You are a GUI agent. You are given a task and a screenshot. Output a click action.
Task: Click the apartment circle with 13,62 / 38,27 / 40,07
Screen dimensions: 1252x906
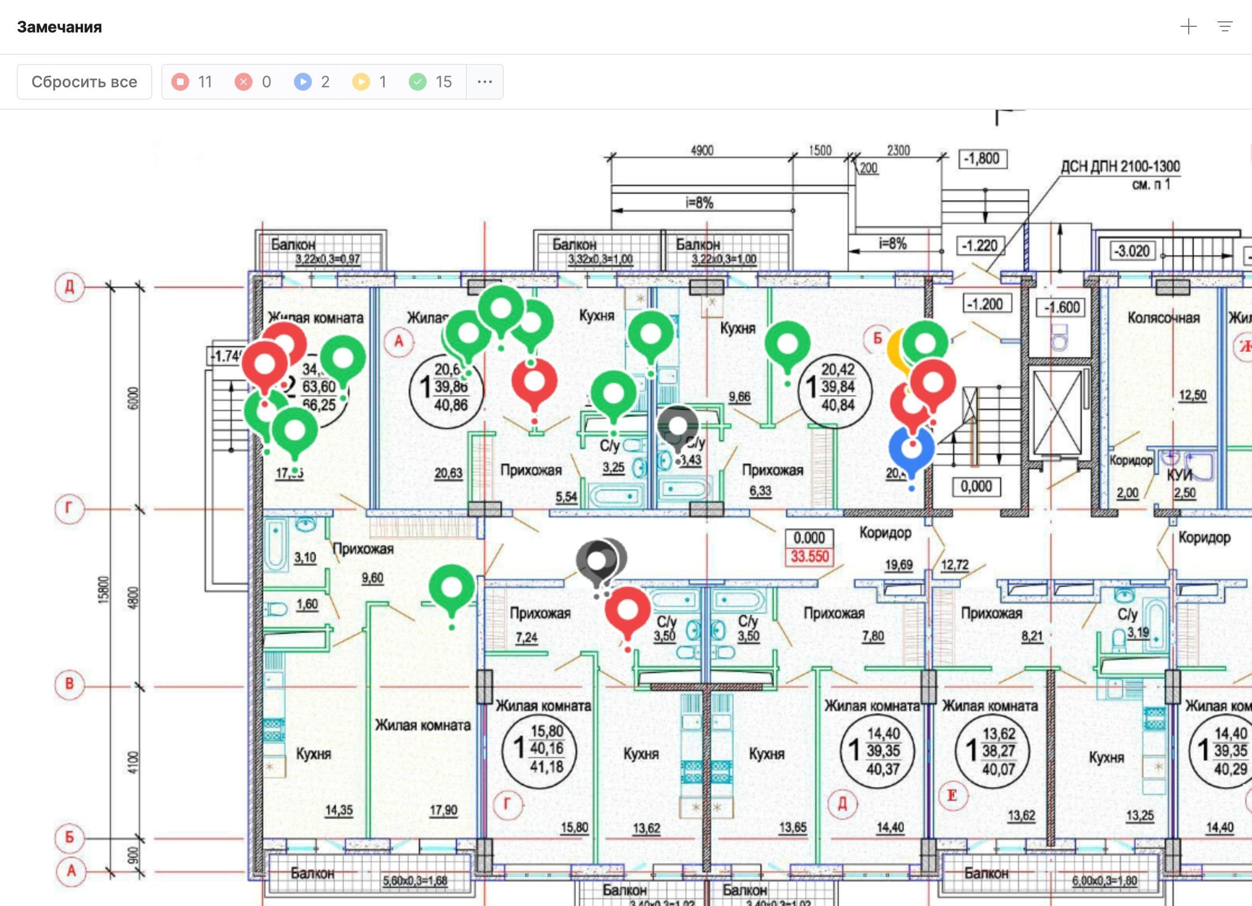(992, 750)
